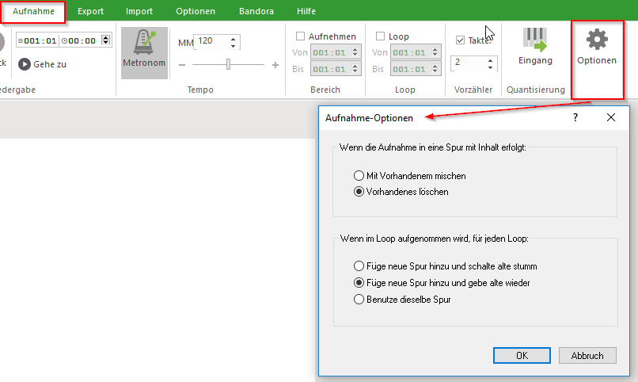
Task: Decrease the Vorzähler Takte count
Action: click(x=490, y=67)
